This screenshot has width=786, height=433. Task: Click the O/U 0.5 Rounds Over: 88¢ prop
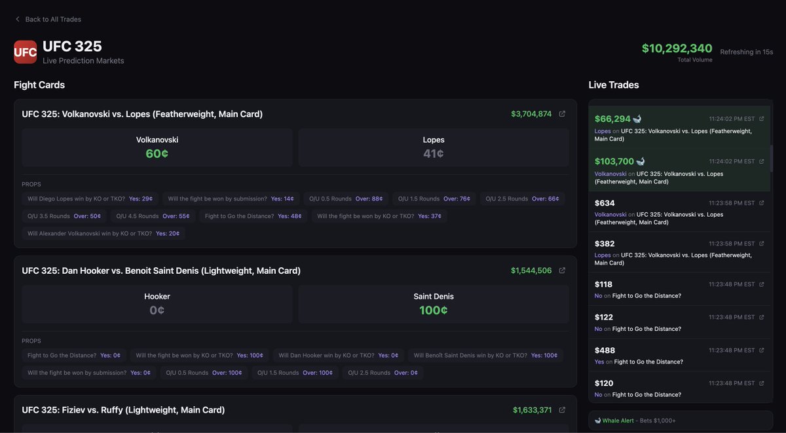347,198
